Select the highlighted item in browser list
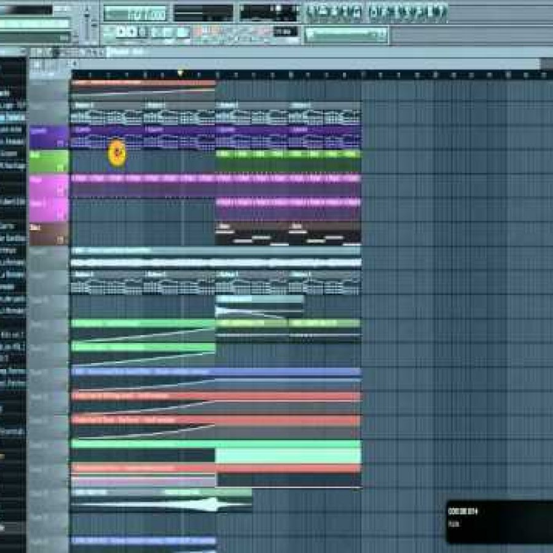Viewport: 553px width, 553px height. tap(12, 117)
